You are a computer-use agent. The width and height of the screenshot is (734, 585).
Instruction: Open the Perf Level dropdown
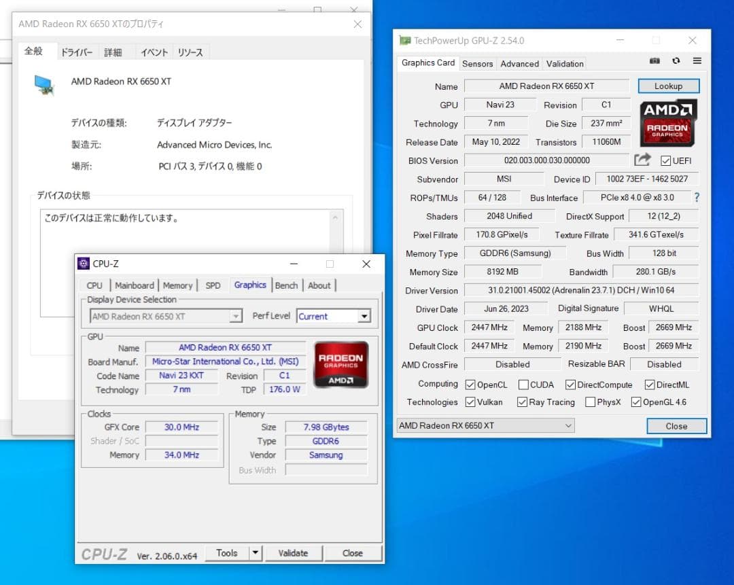364,317
